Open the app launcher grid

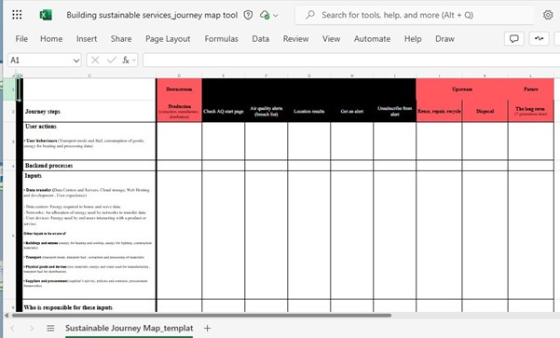[17, 15]
